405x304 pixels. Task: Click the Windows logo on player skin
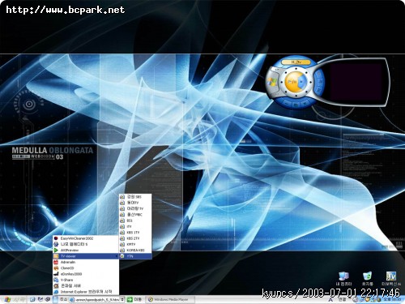click(272, 82)
